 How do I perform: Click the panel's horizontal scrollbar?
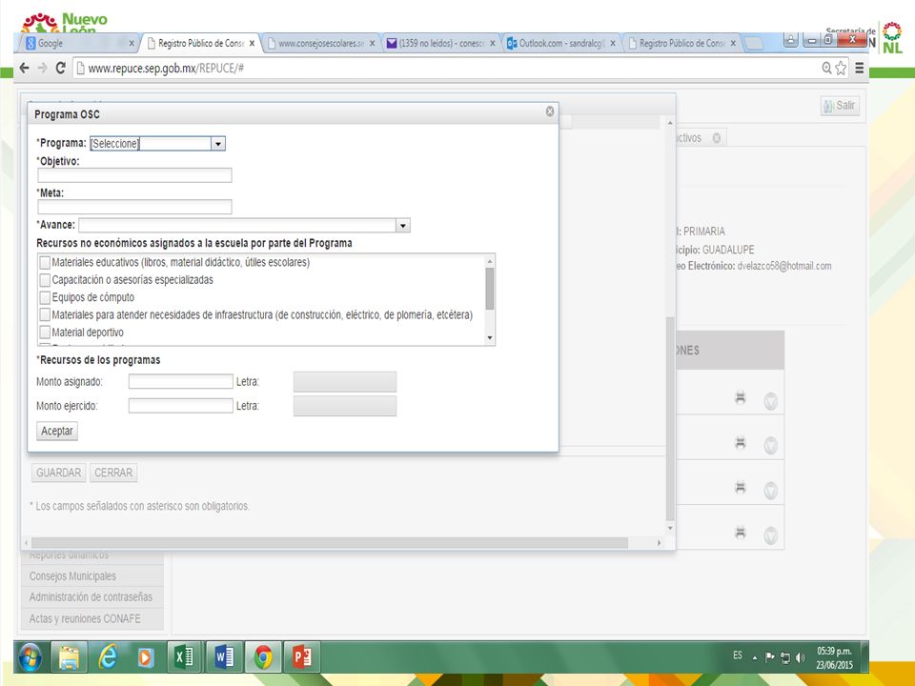tap(330, 543)
